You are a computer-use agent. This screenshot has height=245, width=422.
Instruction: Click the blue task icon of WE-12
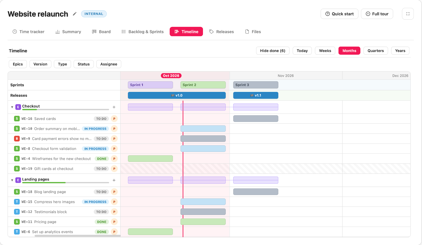coord(17,212)
